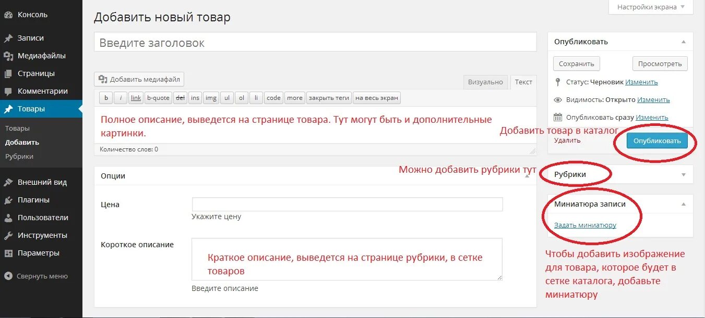Open the Добавить submenu entry
This screenshot has height=318, width=705.
pos(22,142)
